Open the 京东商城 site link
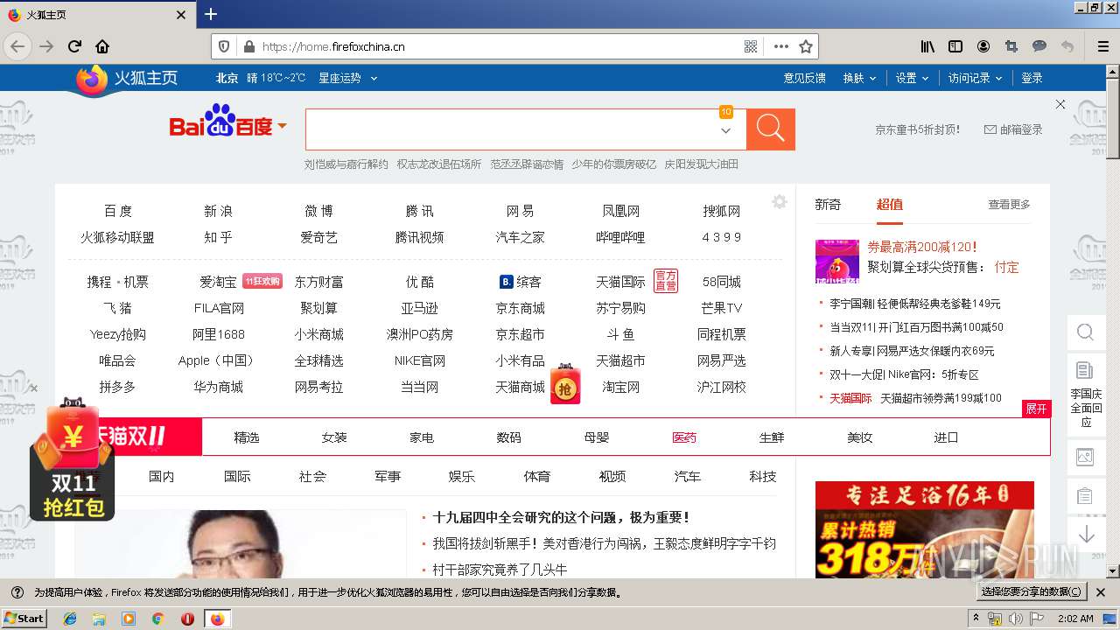1120x630 pixels. click(521, 308)
